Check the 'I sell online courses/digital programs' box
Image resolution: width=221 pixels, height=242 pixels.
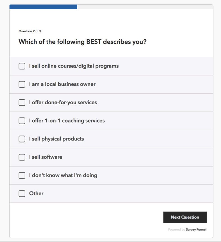click(x=22, y=66)
